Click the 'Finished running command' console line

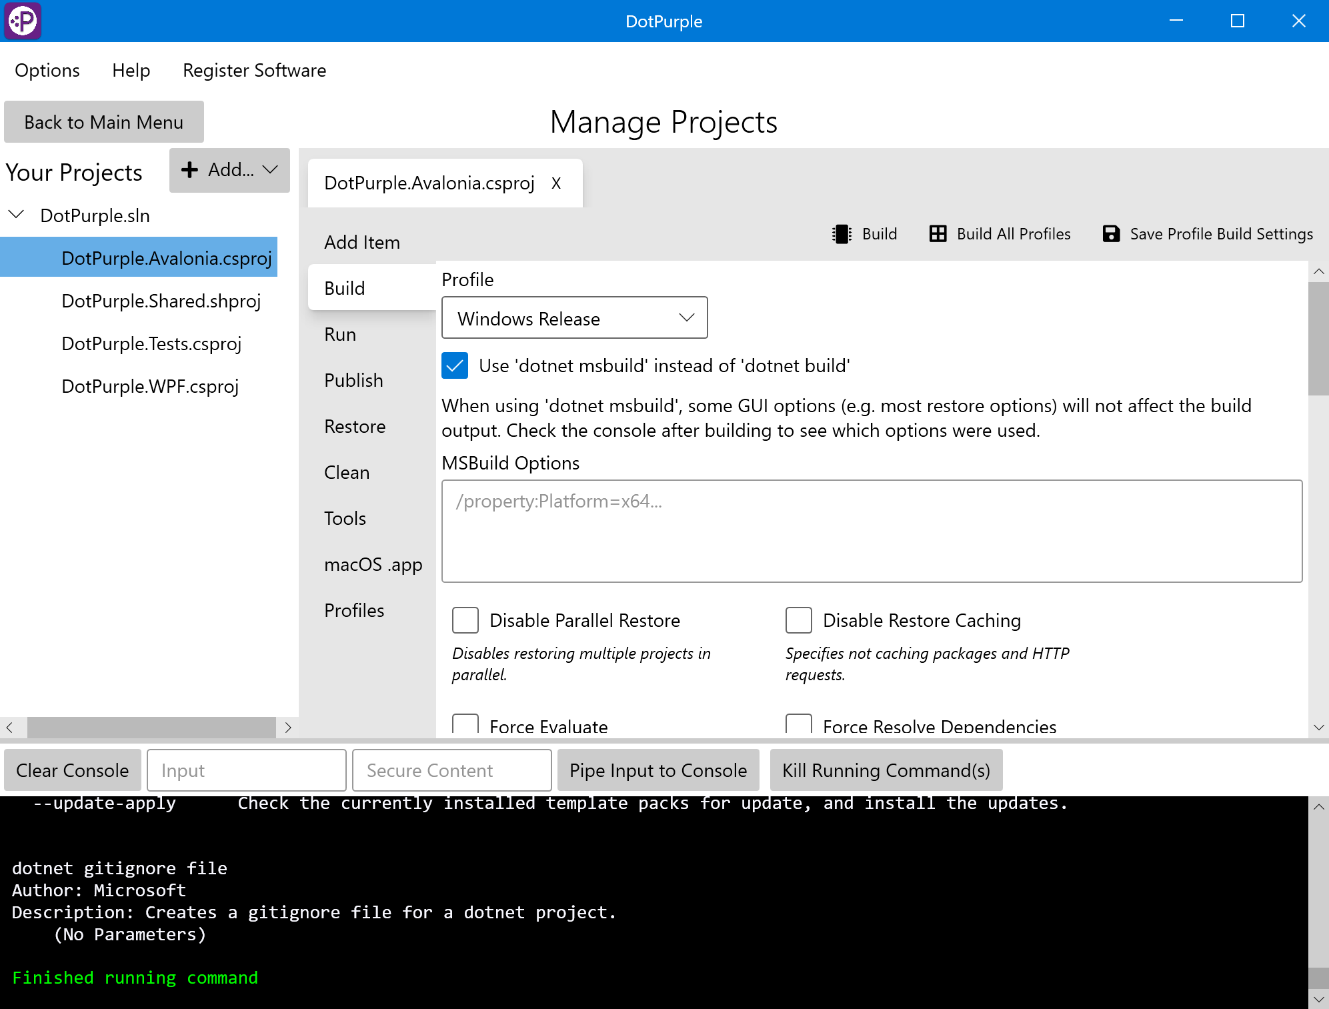[x=135, y=978]
